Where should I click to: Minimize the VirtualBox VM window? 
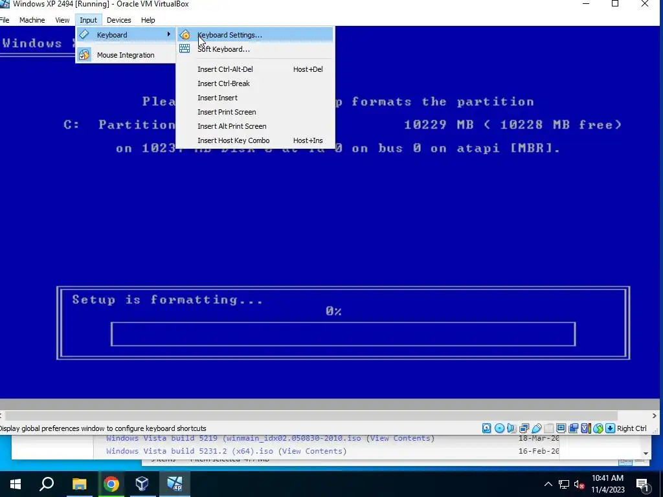586,4
